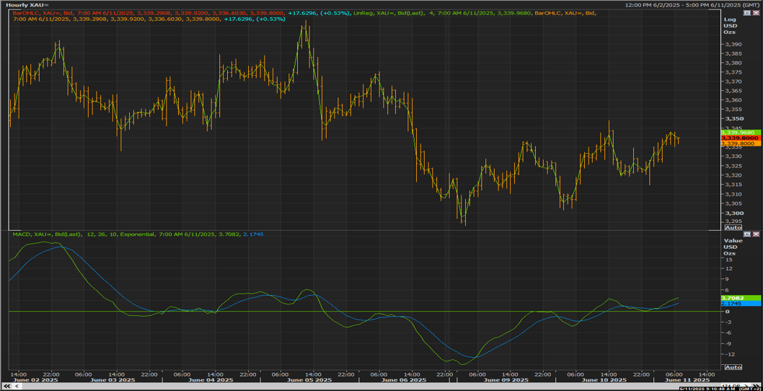Step chart back with single-left arrow

17,386
